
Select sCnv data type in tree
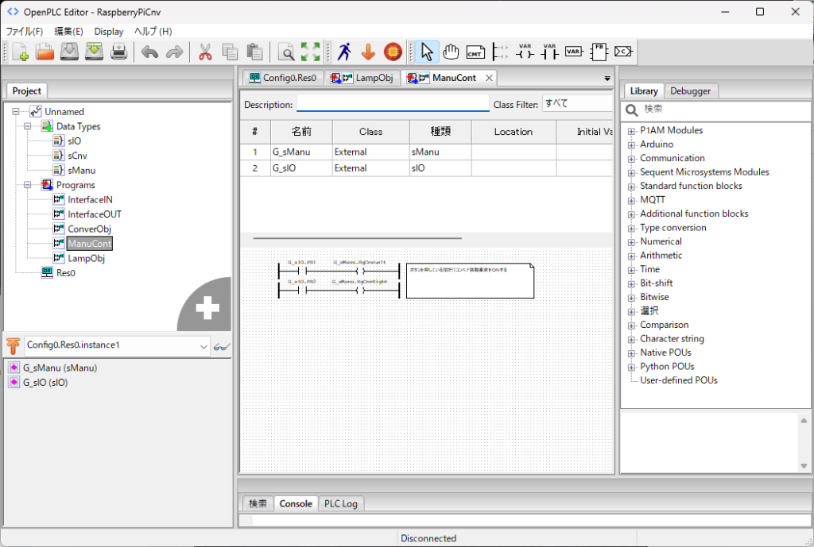(x=77, y=156)
